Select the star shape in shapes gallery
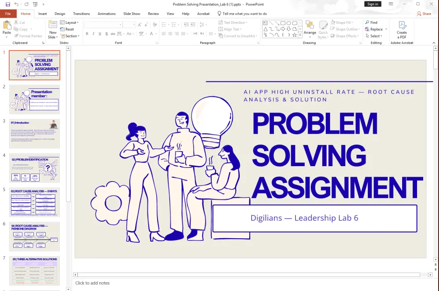The height and width of the screenshot is (291, 439). (295, 35)
